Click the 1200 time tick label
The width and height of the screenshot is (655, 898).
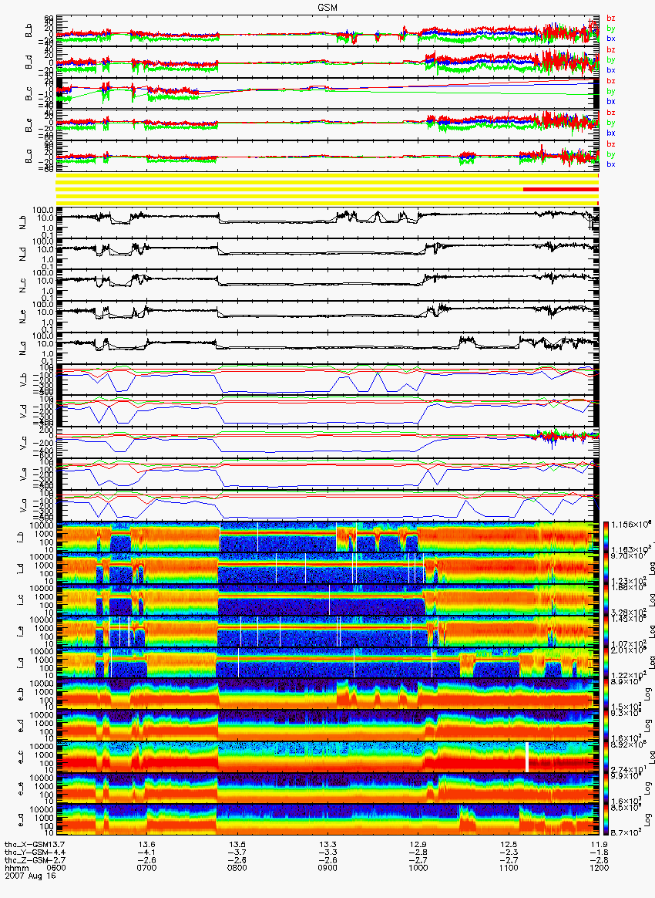coord(599,868)
